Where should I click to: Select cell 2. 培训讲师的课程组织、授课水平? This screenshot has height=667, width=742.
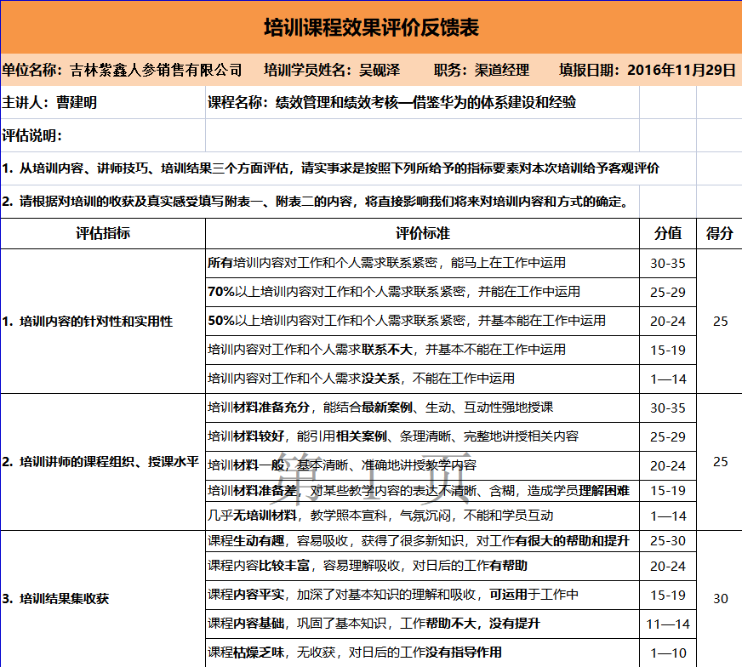(x=103, y=462)
